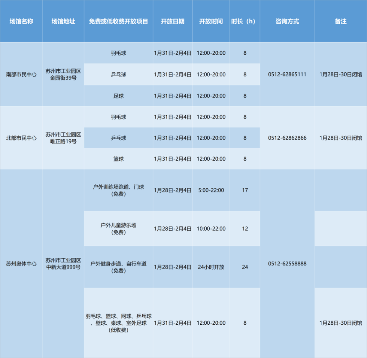This screenshot has width=367, height=358.
Task: Select the 户外儿童游乐场 item cell
Action: coord(118,228)
